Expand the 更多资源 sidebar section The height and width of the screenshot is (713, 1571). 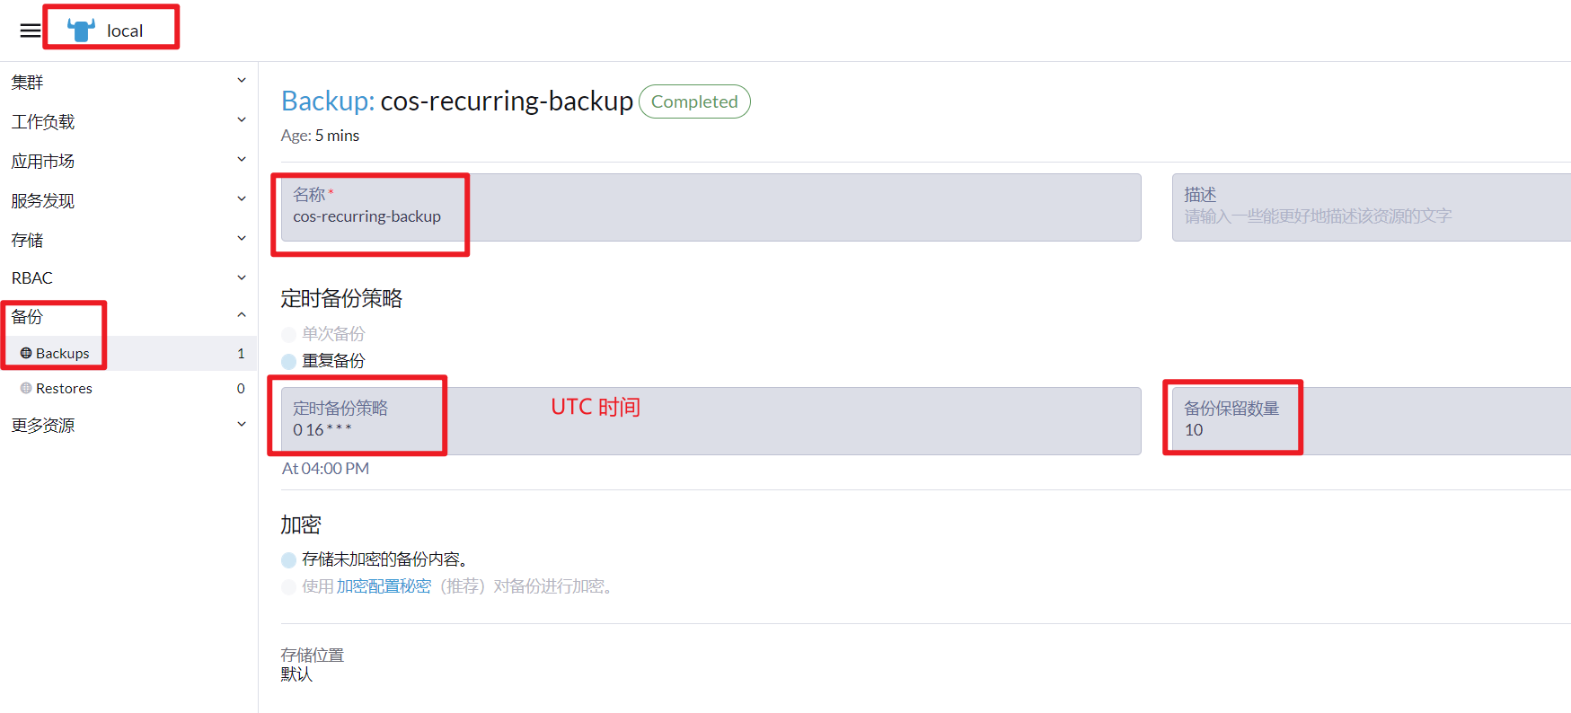128,425
